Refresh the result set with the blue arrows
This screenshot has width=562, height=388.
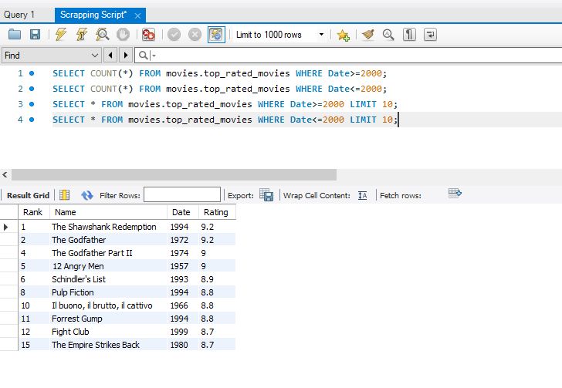pyautogui.click(x=87, y=195)
